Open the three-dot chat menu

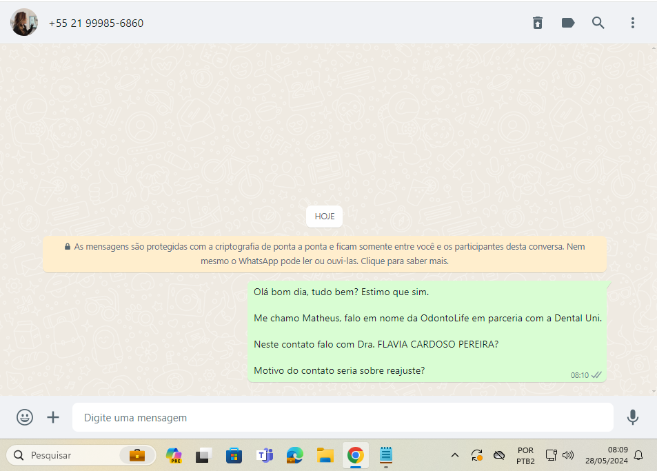pyautogui.click(x=633, y=23)
